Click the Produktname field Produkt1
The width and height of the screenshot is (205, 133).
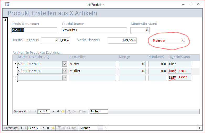coord(94,30)
